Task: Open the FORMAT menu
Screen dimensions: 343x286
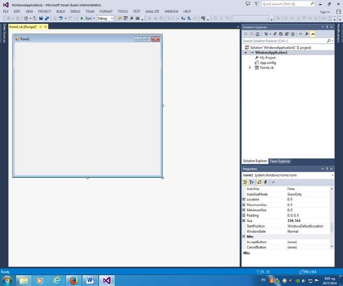Action: (106, 11)
